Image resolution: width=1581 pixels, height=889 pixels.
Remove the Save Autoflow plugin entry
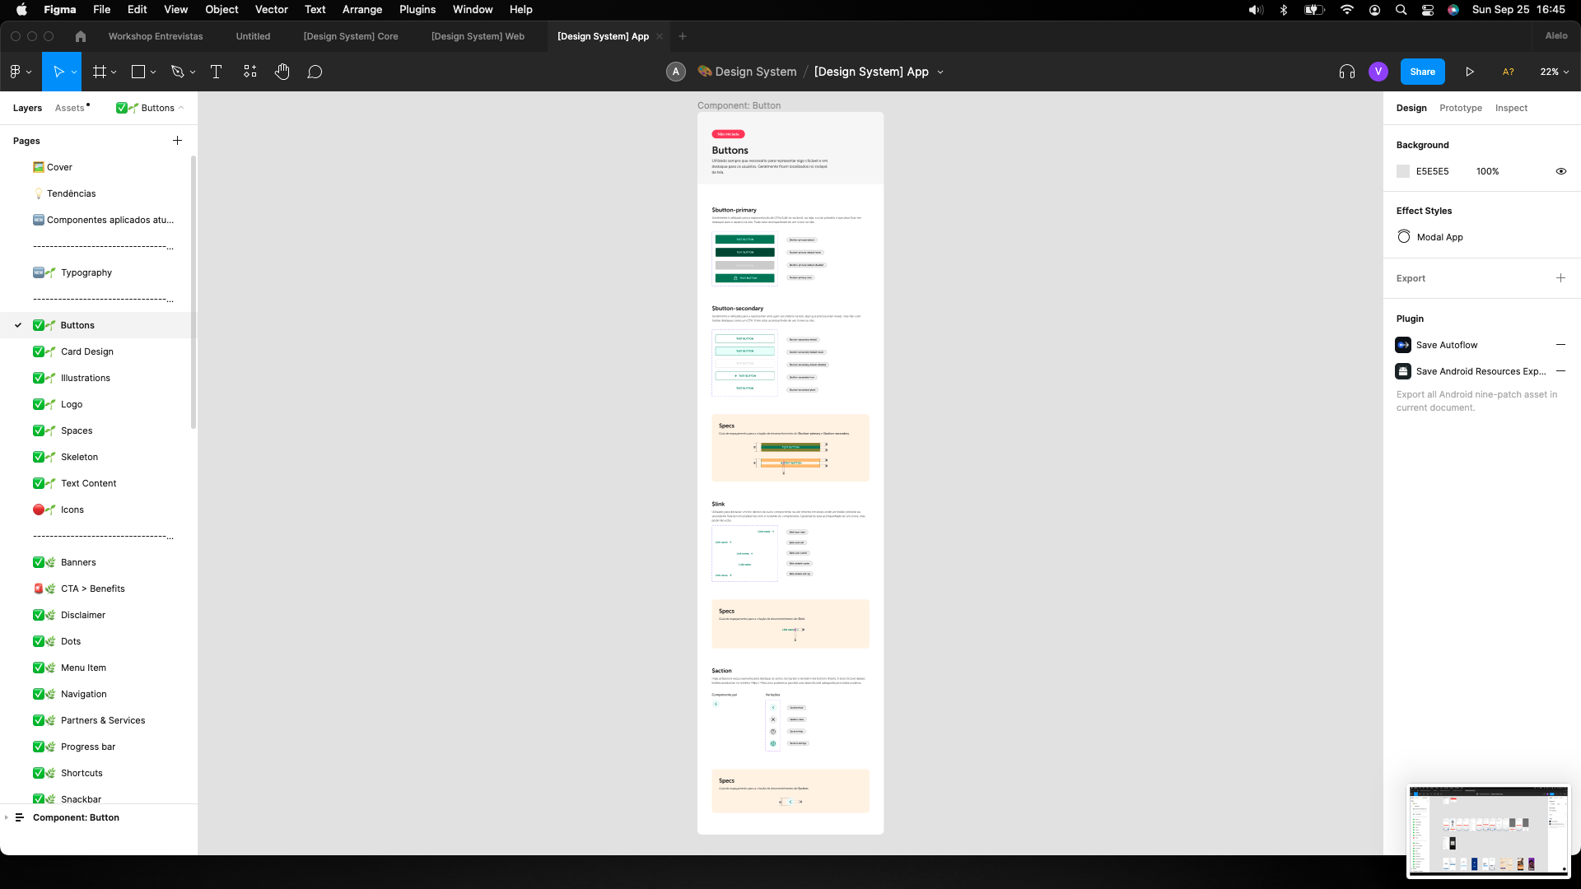pyautogui.click(x=1560, y=345)
